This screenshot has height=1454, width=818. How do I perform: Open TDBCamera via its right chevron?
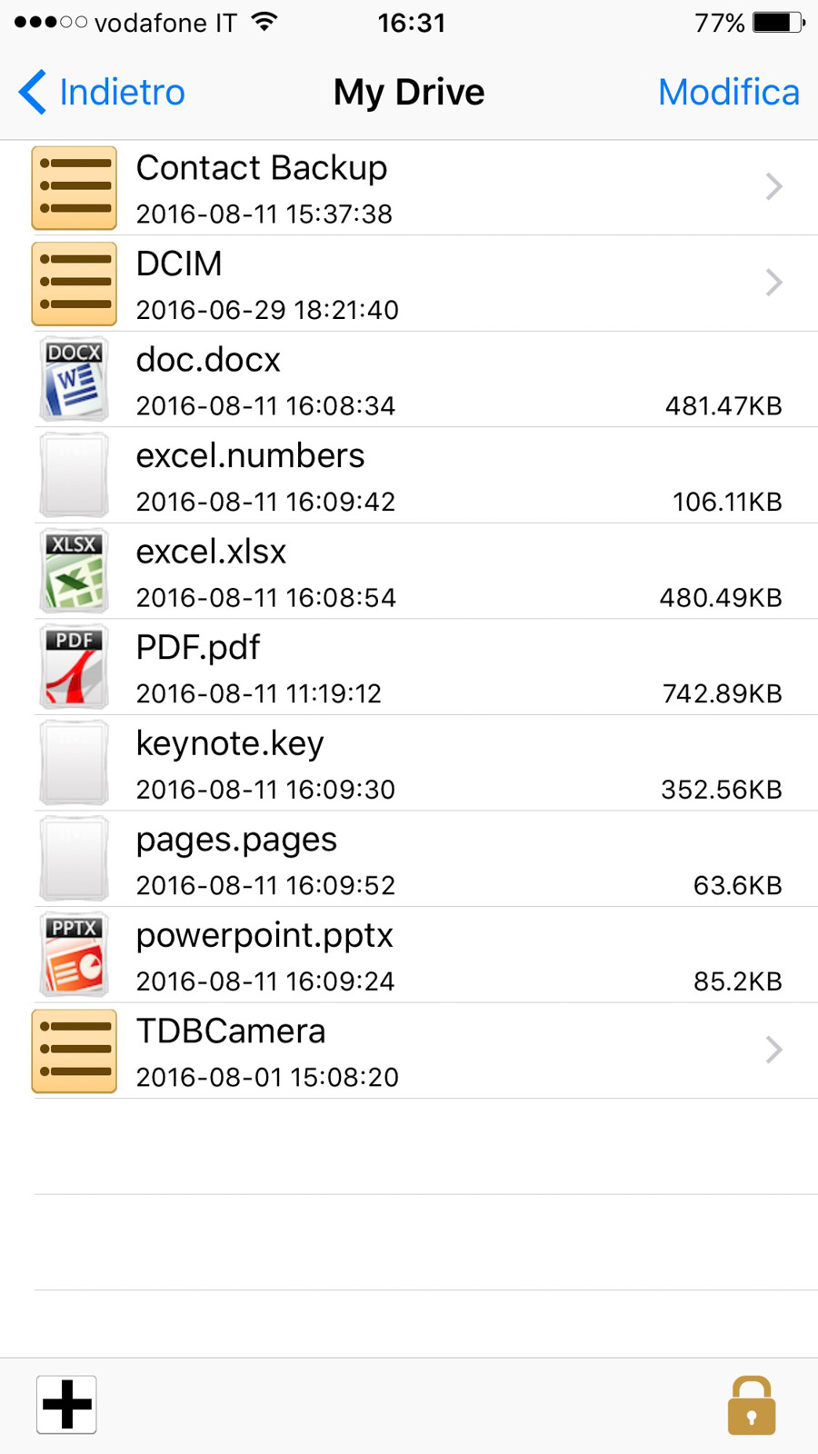click(x=773, y=1051)
